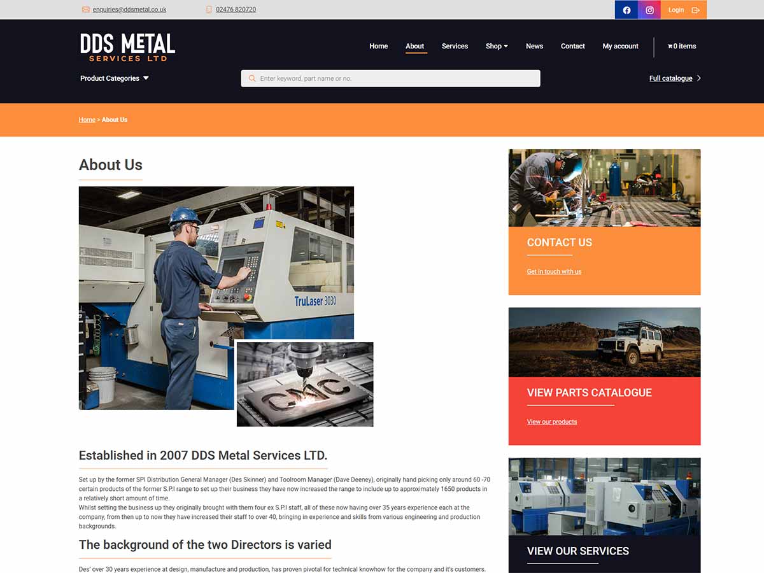Image resolution: width=764 pixels, height=573 pixels.
Task: Expand the Product Categories dropdown
Action: (115, 78)
